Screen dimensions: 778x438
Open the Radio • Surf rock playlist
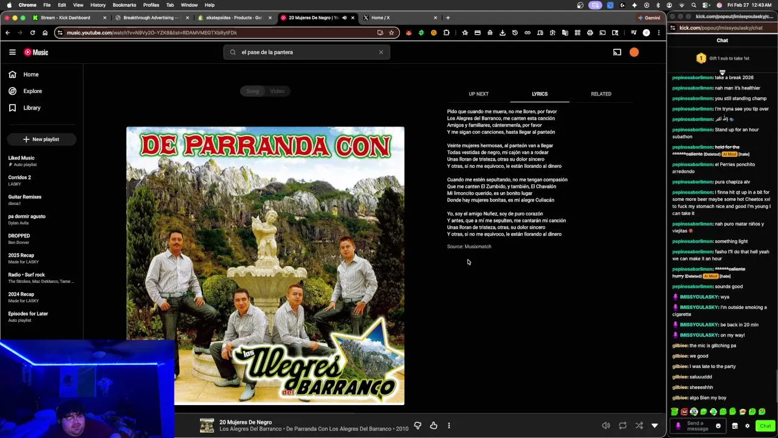tap(41, 277)
